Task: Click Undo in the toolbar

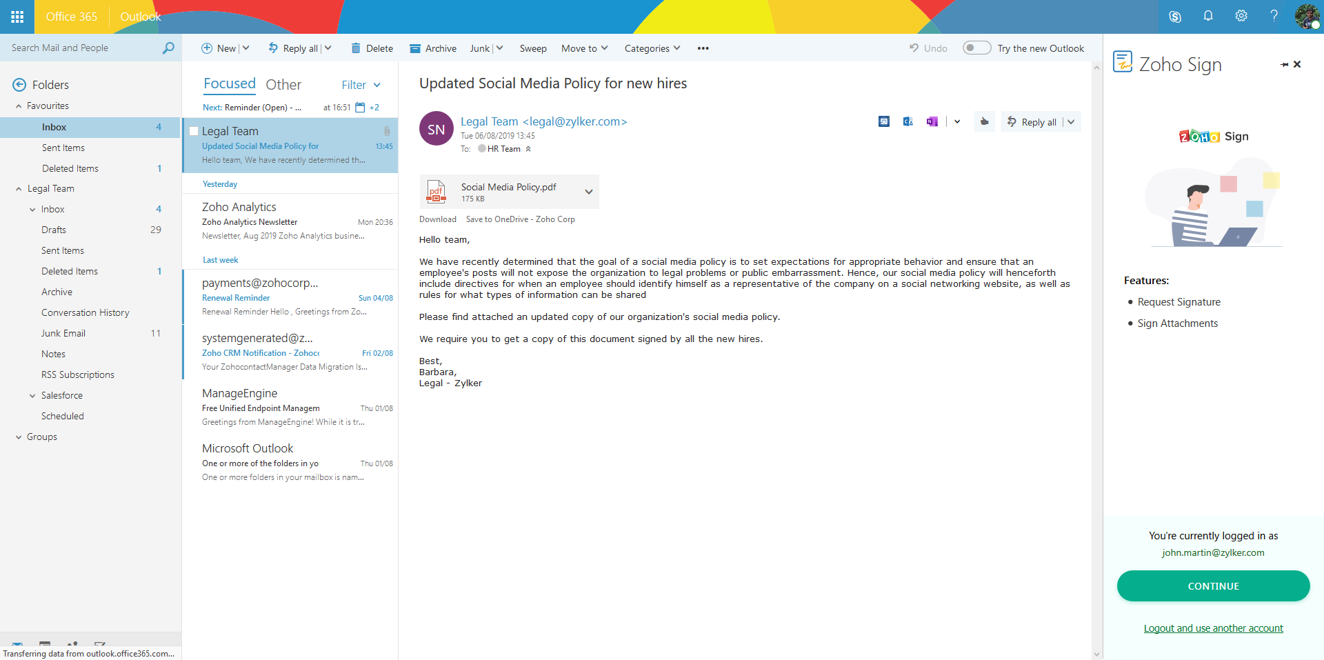Action: (928, 48)
